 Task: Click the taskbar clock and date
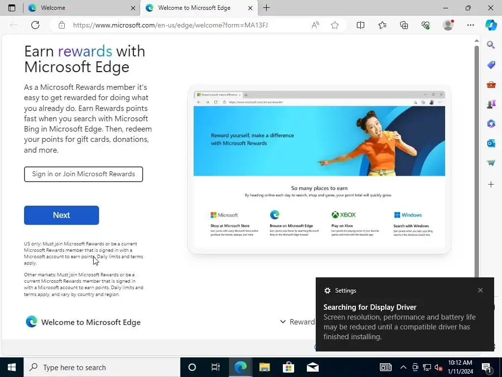pyautogui.click(x=460, y=367)
